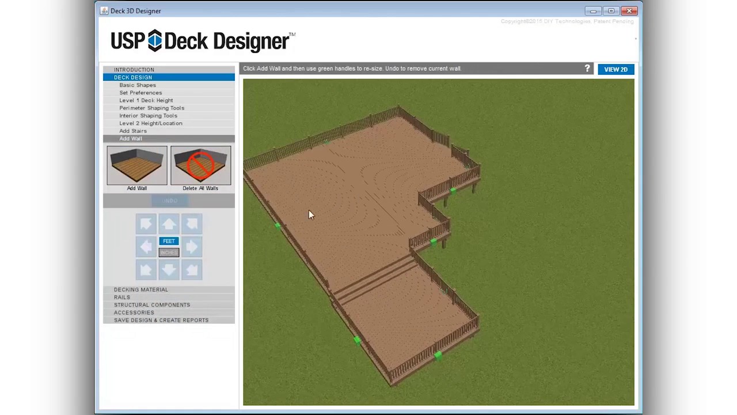737x415 pixels.
Task: Minimize the Deck 3D Designer window
Action: tap(593, 10)
